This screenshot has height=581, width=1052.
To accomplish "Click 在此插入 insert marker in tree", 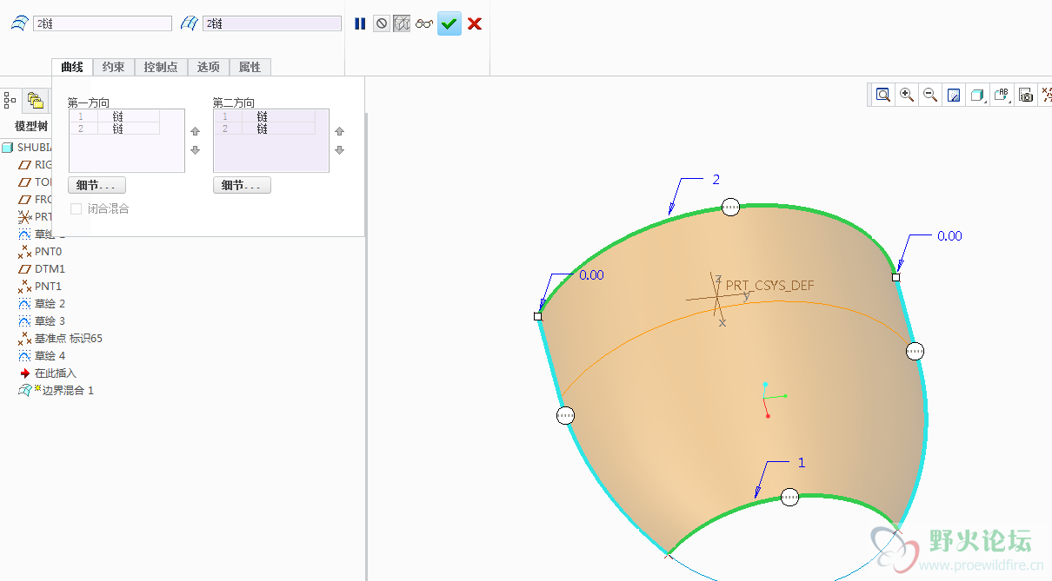I will click(55, 373).
